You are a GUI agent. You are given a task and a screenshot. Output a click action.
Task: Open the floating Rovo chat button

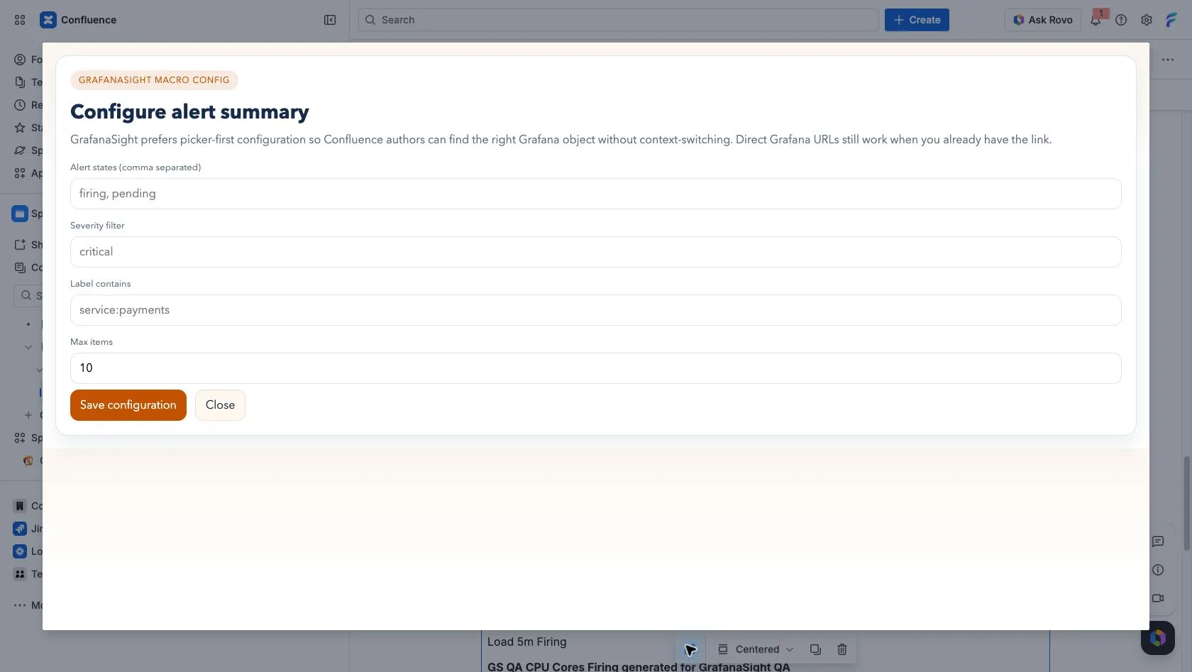1158,637
